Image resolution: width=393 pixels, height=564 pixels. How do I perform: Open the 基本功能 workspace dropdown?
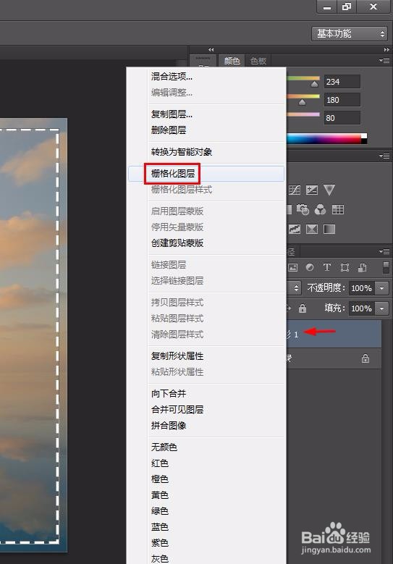(350, 34)
